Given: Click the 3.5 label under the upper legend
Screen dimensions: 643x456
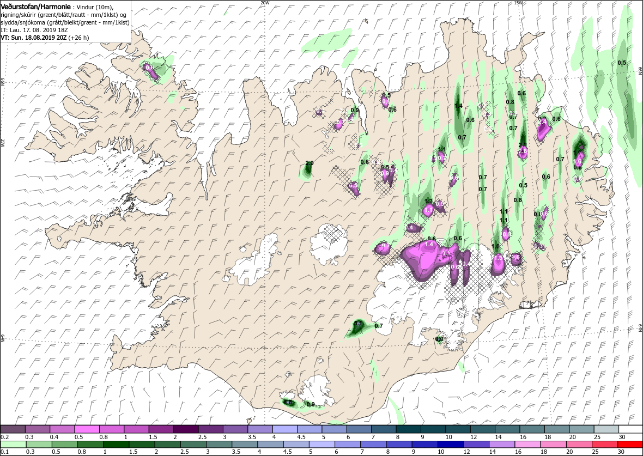Looking at the screenshot, I should coord(252,437).
